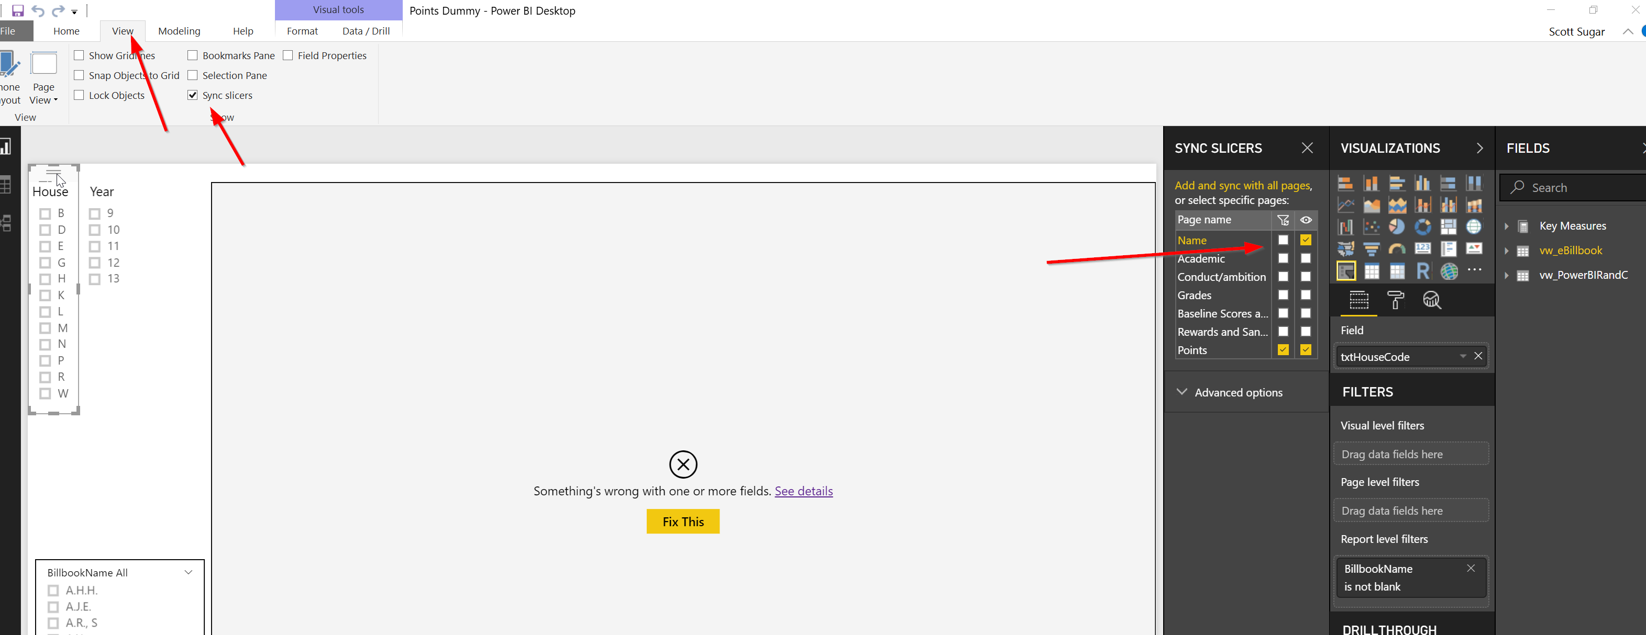Open the txtHouseCode field dropdown arrow
1646x635 pixels.
(x=1463, y=356)
